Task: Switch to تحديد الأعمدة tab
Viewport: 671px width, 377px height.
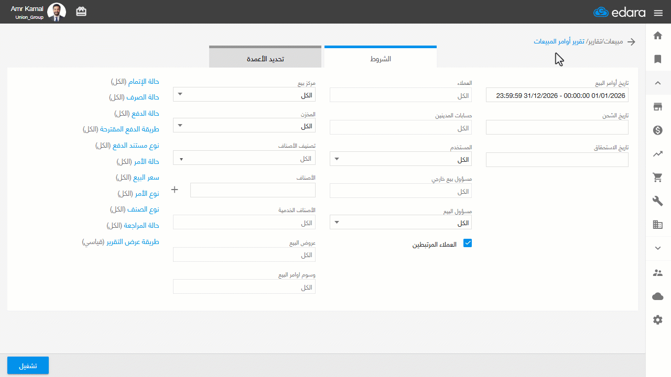Action: click(x=265, y=58)
